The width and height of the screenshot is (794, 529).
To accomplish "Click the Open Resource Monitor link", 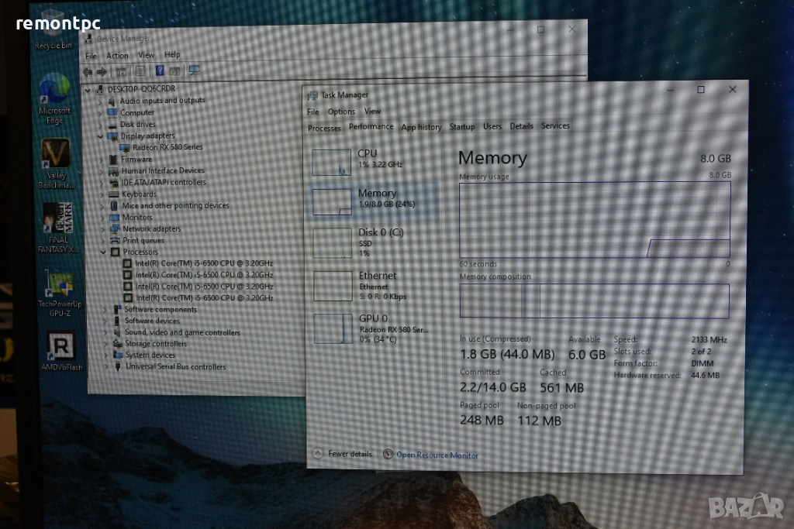I will (437, 455).
